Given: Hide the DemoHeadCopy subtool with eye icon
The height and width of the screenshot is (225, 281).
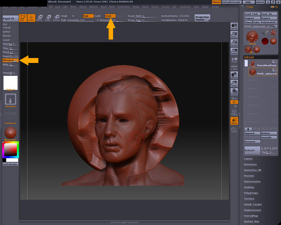Looking at the screenshot, I should coord(274,62).
